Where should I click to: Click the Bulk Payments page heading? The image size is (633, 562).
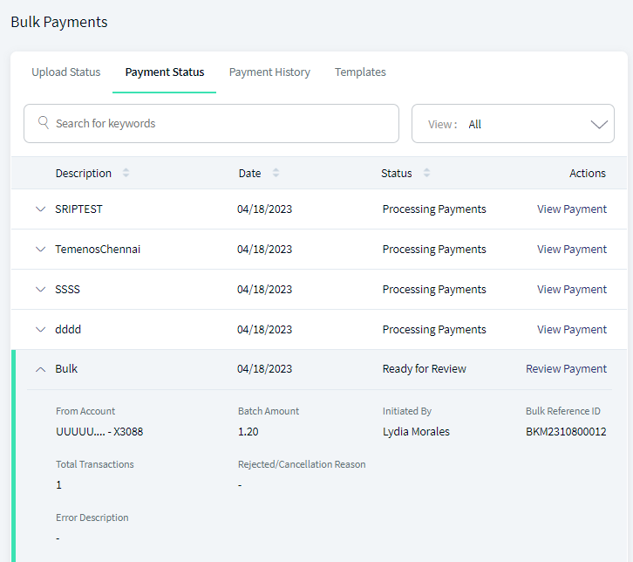pos(59,22)
